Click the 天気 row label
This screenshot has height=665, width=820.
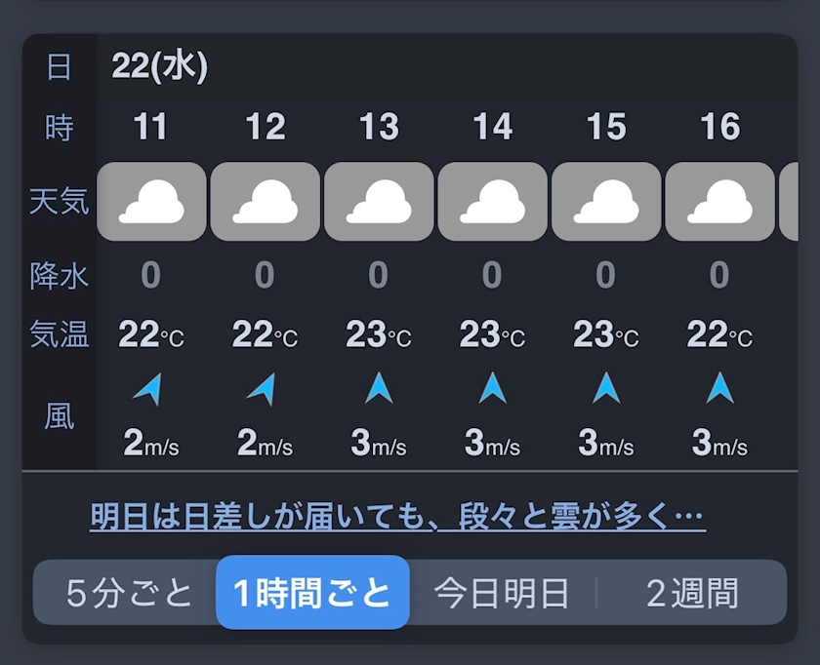[x=59, y=202]
